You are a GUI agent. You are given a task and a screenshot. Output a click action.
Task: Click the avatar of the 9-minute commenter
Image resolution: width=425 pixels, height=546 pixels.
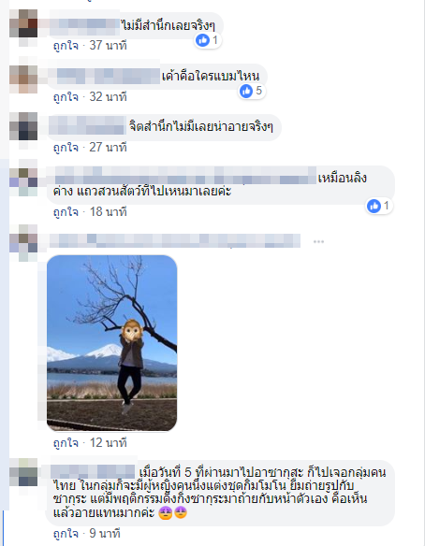(23, 472)
